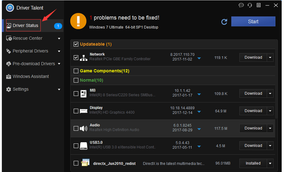Click the refresh scan arrow icon

224,22
